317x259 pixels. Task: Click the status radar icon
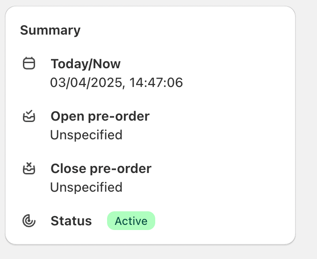coord(29,221)
